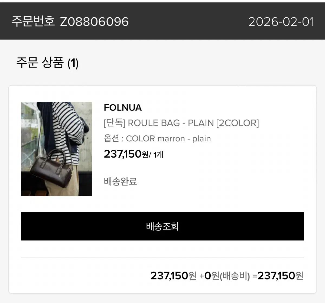
Task: Select the 주문 상품 (1) section heading
Action: click(47, 63)
